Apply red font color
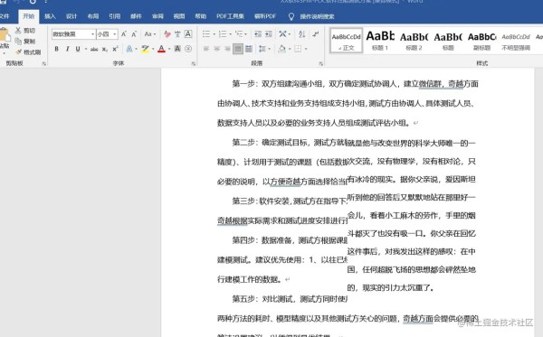The width and height of the screenshot is (543, 337). [161, 49]
